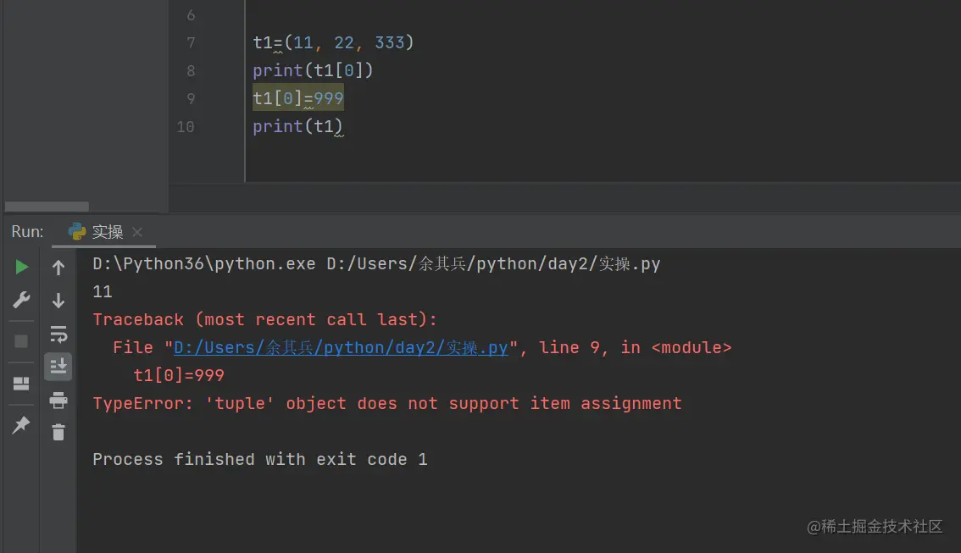This screenshot has height=553, width=961.
Task: Click gutter line number 9
Action: click(191, 98)
